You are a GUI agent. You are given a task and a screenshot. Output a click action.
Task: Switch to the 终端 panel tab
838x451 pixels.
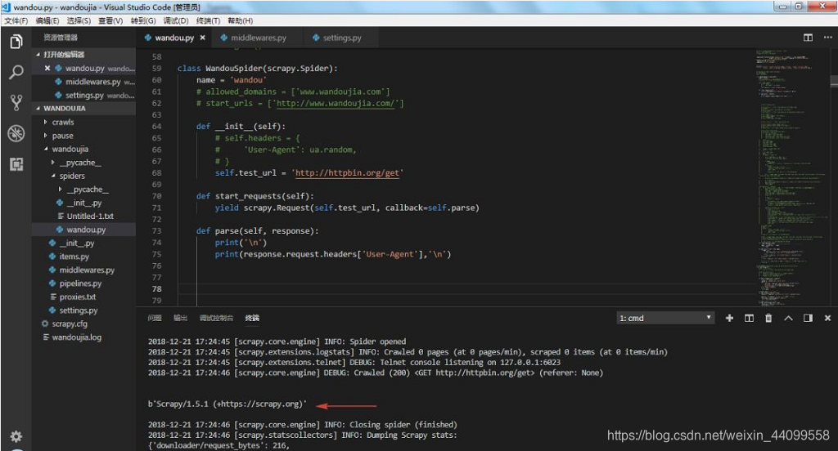pos(252,318)
